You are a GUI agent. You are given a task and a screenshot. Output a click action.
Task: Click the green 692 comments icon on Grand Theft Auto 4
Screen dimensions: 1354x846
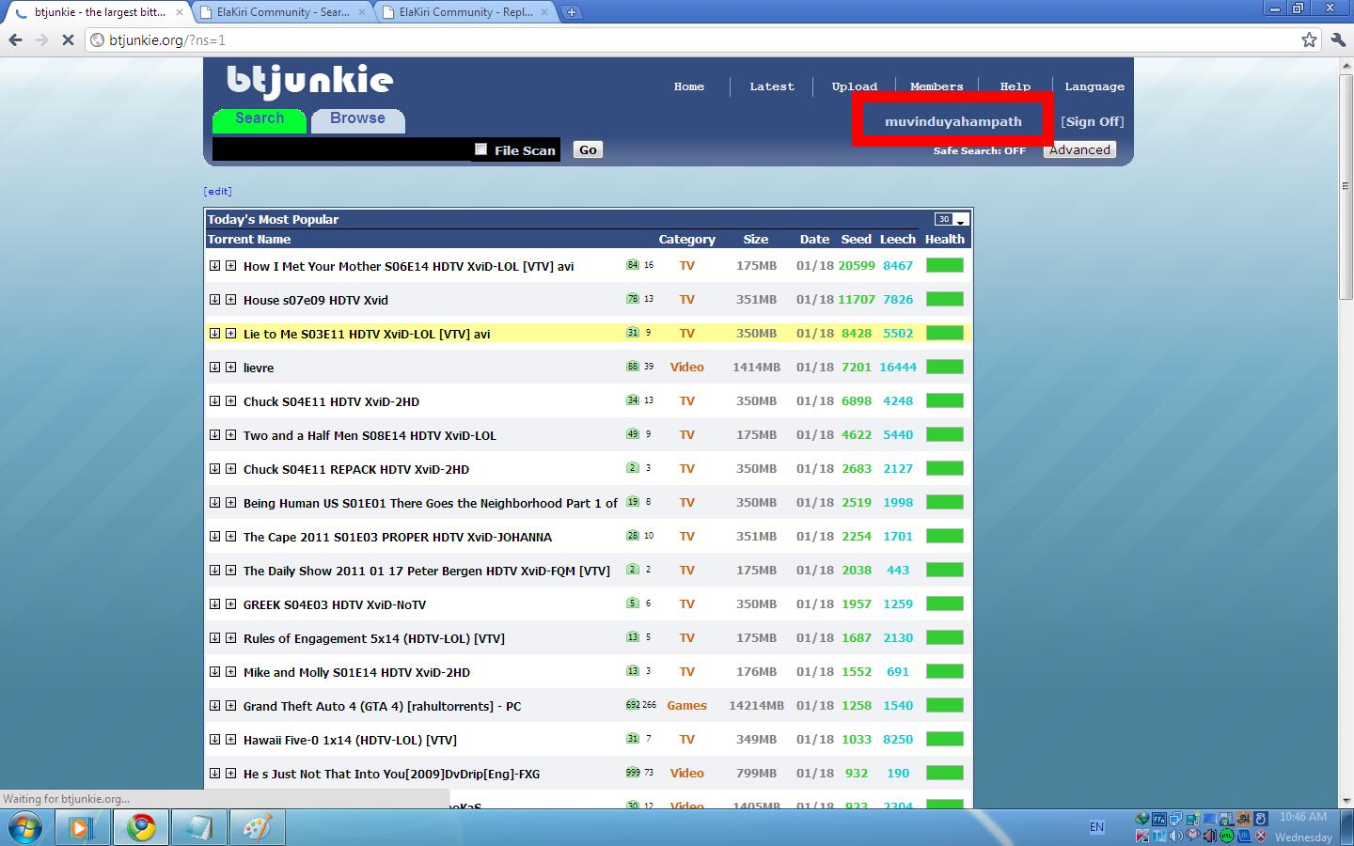tap(633, 705)
